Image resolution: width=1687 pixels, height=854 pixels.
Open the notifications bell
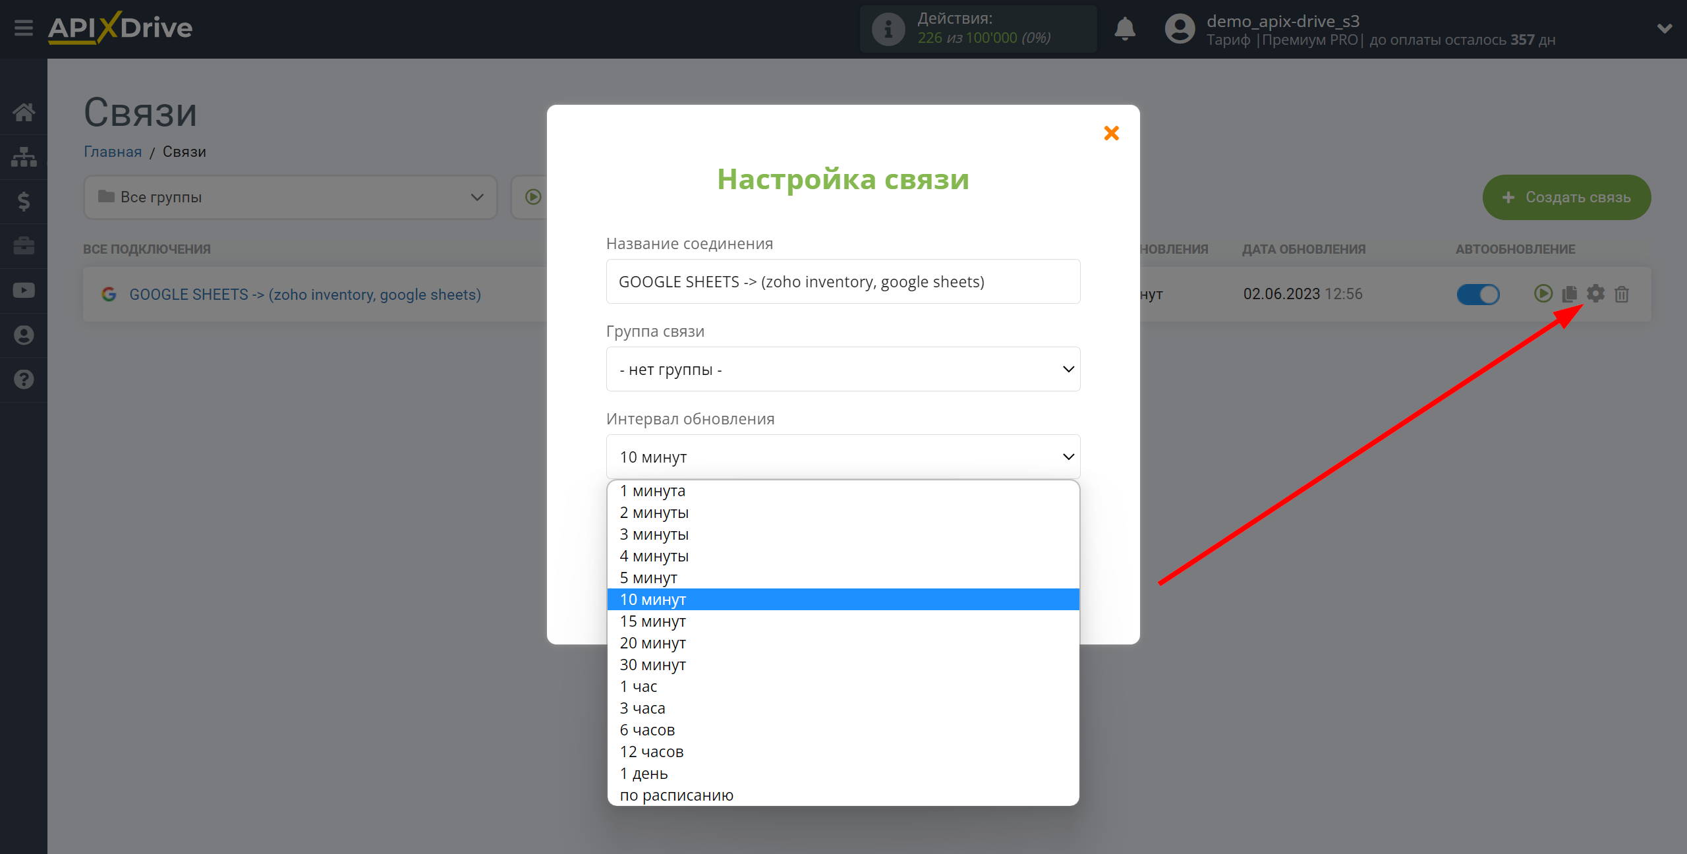click(1125, 29)
